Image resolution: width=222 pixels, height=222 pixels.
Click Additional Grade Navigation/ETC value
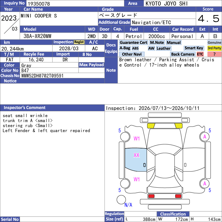click(x=151, y=22)
